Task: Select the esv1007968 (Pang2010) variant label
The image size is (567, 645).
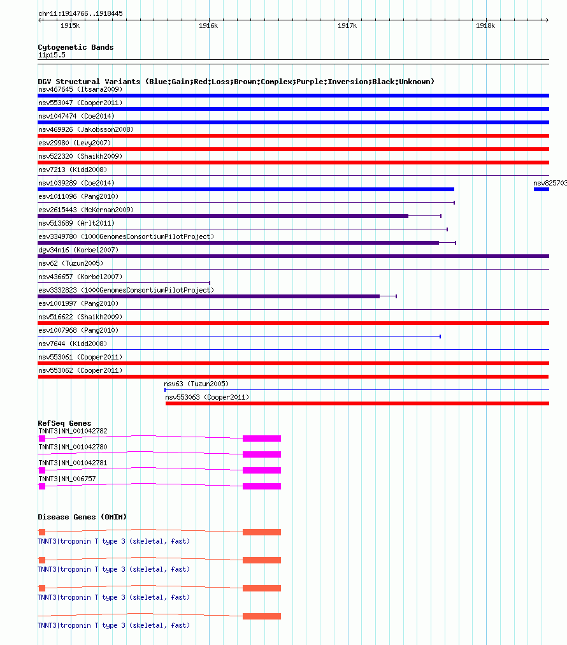Action: [x=78, y=330]
